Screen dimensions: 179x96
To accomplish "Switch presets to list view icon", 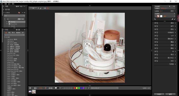I will (17, 30).
